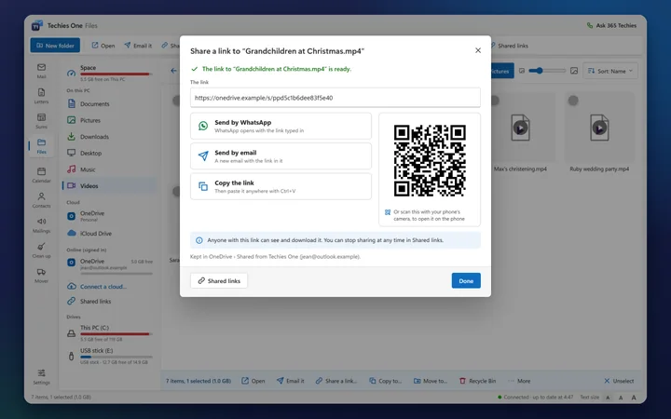This screenshot has width=671, height=419.
Task: Click Done in the share dialog
Action: pos(466,281)
